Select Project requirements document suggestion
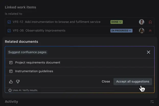This screenshot has width=159, height=106. (x=38, y=62)
